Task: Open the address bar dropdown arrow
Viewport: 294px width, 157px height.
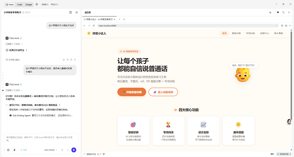Action: point(277,26)
